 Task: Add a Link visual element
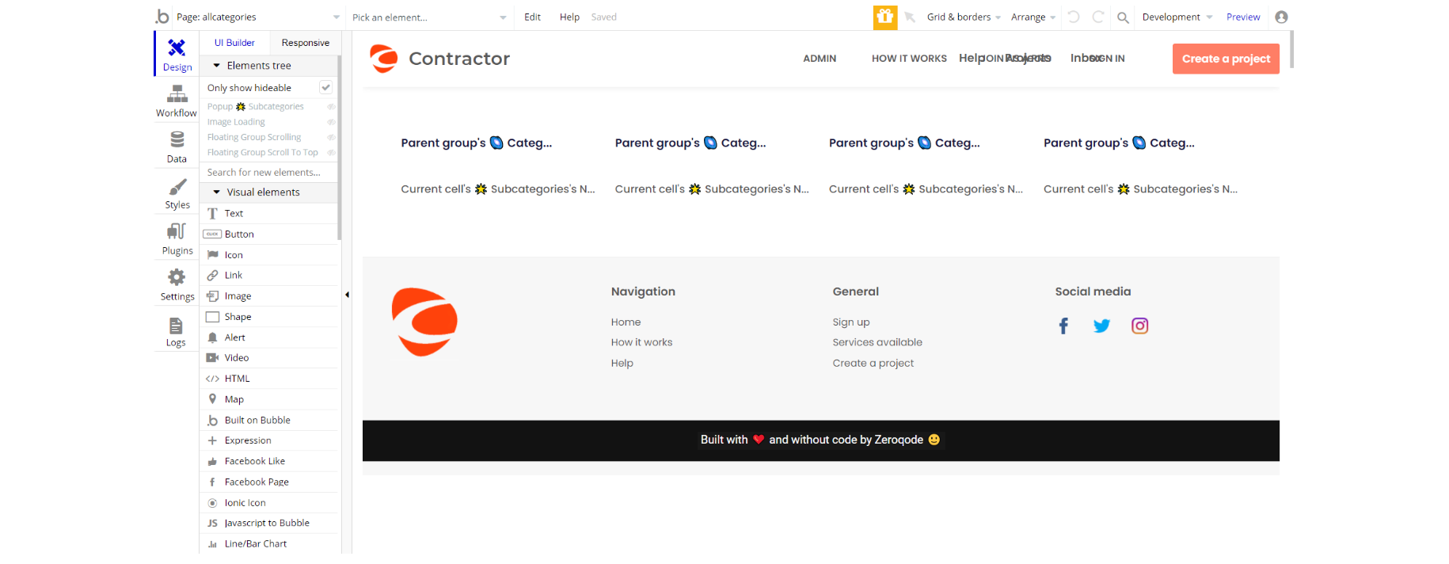(270, 275)
